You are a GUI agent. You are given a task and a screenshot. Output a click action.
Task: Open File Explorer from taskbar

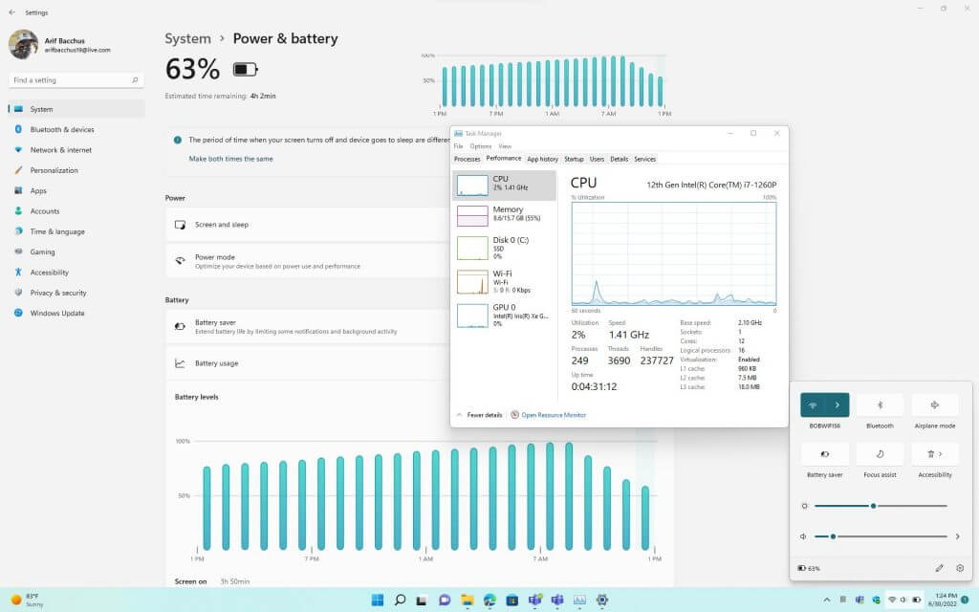point(467,601)
